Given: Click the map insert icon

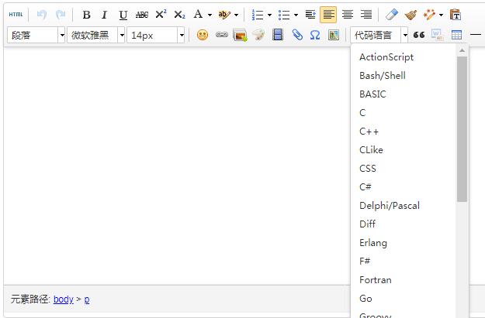Looking at the screenshot, I should click(x=334, y=35).
